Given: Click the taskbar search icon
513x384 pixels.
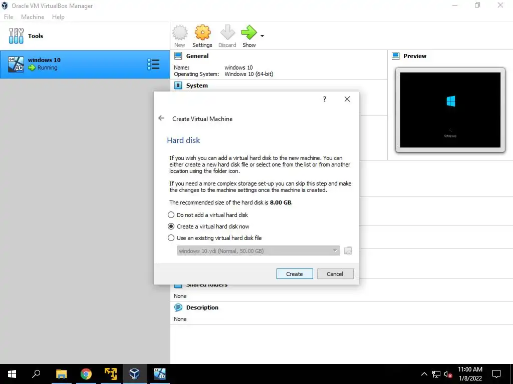Looking at the screenshot, I should pos(36,374).
